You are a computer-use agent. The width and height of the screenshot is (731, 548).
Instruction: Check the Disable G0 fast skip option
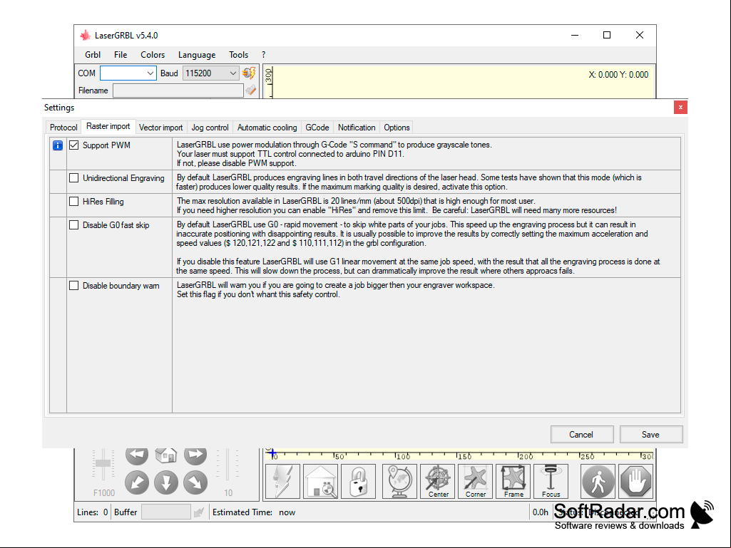coord(73,225)
